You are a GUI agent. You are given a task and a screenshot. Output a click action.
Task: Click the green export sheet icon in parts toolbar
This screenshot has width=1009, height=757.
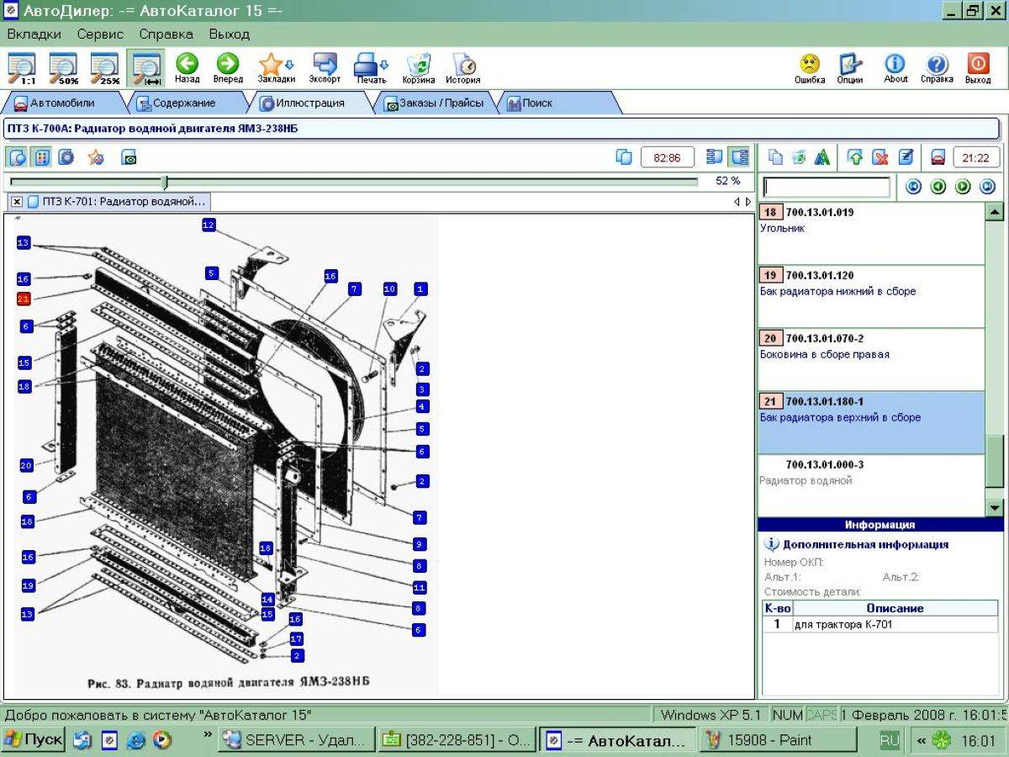tap(799, 157)
